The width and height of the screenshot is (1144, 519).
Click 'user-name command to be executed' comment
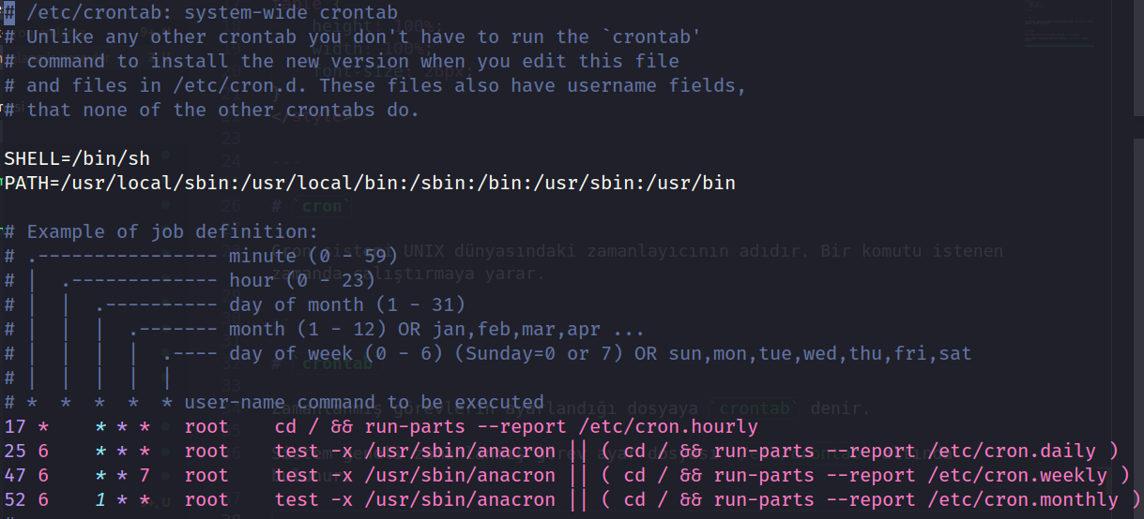click(x=364, y=403)
